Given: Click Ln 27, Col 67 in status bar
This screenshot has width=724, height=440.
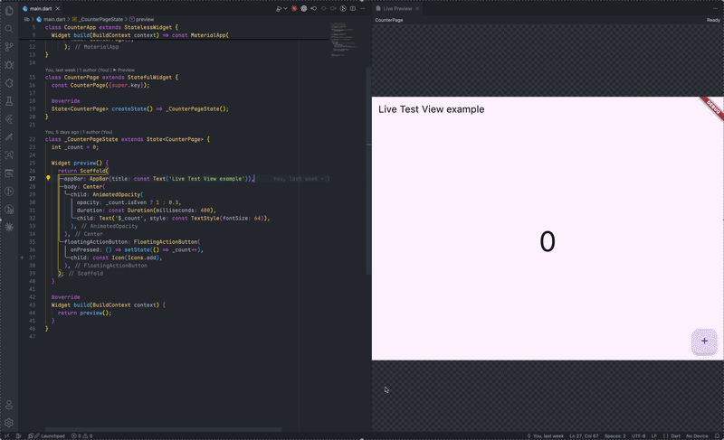Looking at the screenshot, I should [584, 435].
